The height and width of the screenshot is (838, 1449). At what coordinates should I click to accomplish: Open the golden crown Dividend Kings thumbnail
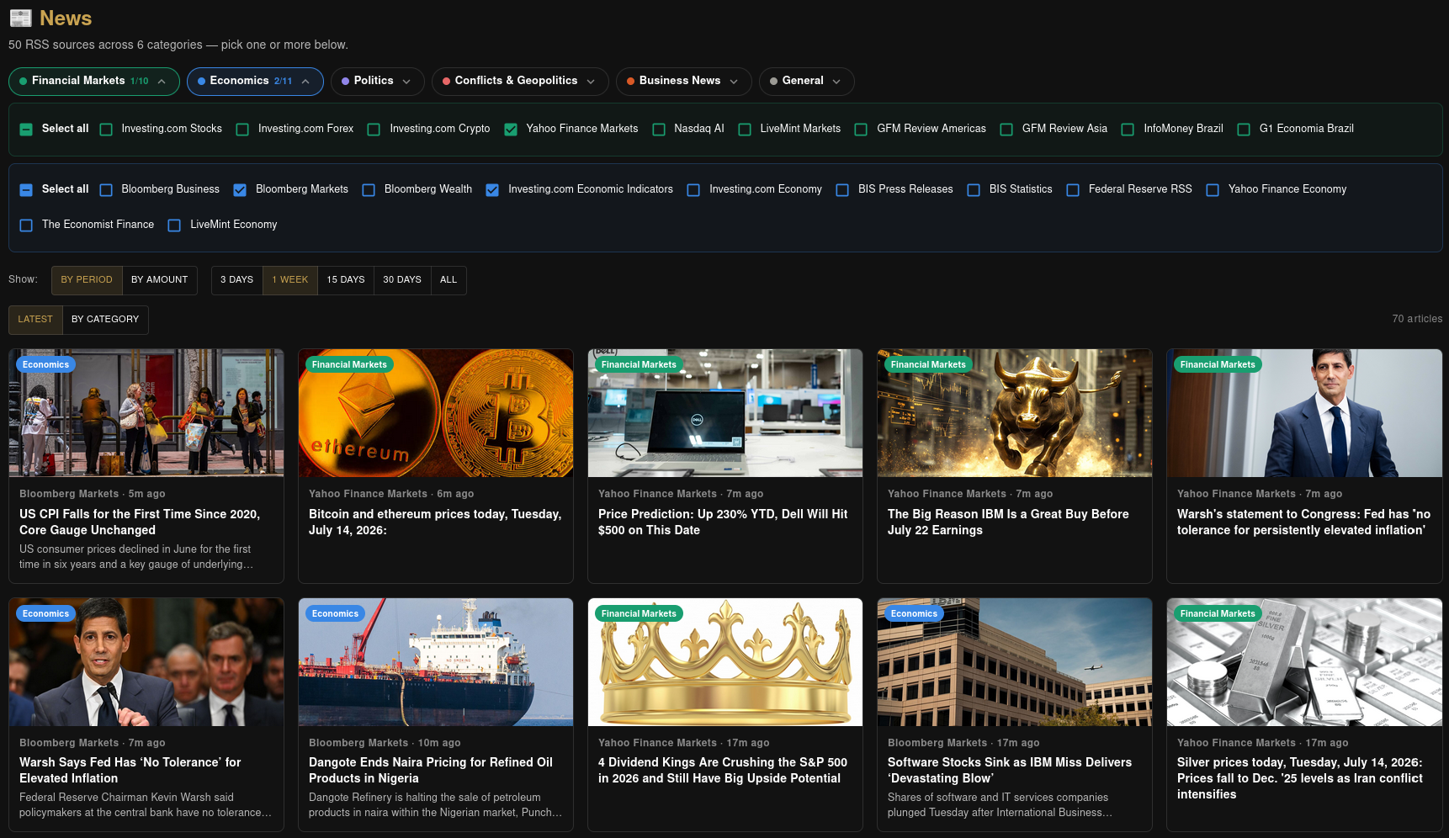725,662
